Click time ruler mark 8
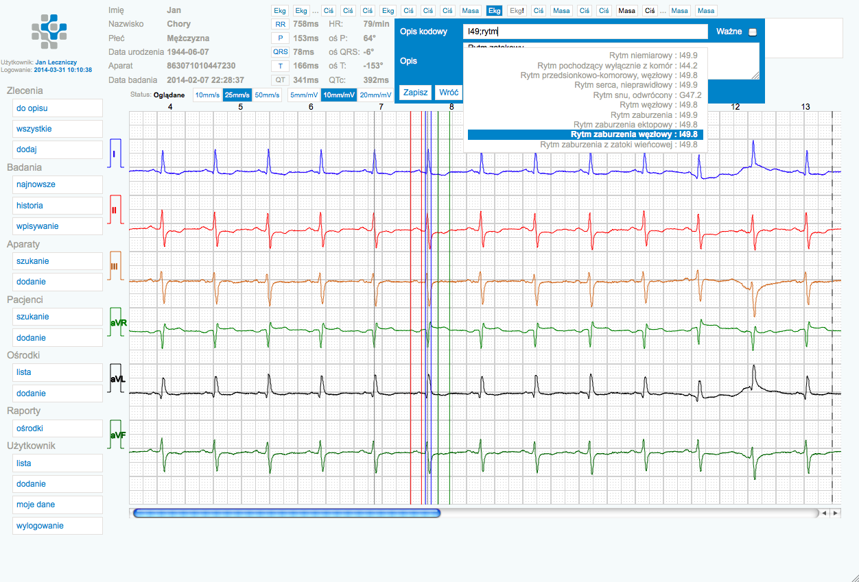Screen dimensions: 859x582 coord(451,107)
